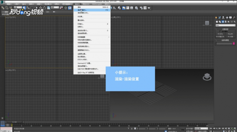Open the Layer Manager icon

[119, 8]
